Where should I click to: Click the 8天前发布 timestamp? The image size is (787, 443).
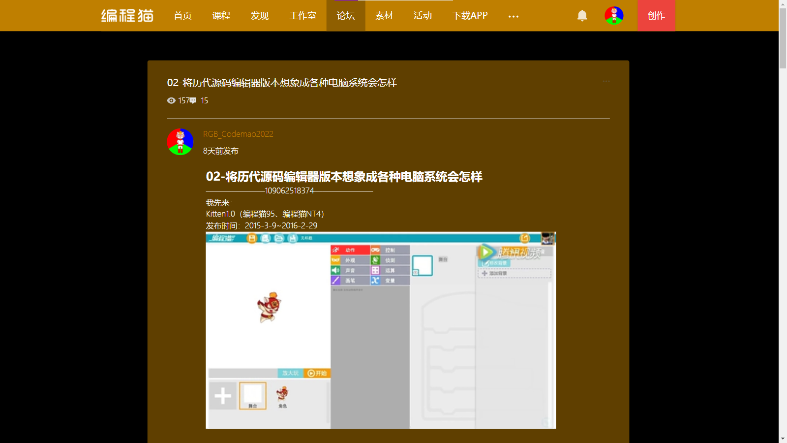[220, 151]
